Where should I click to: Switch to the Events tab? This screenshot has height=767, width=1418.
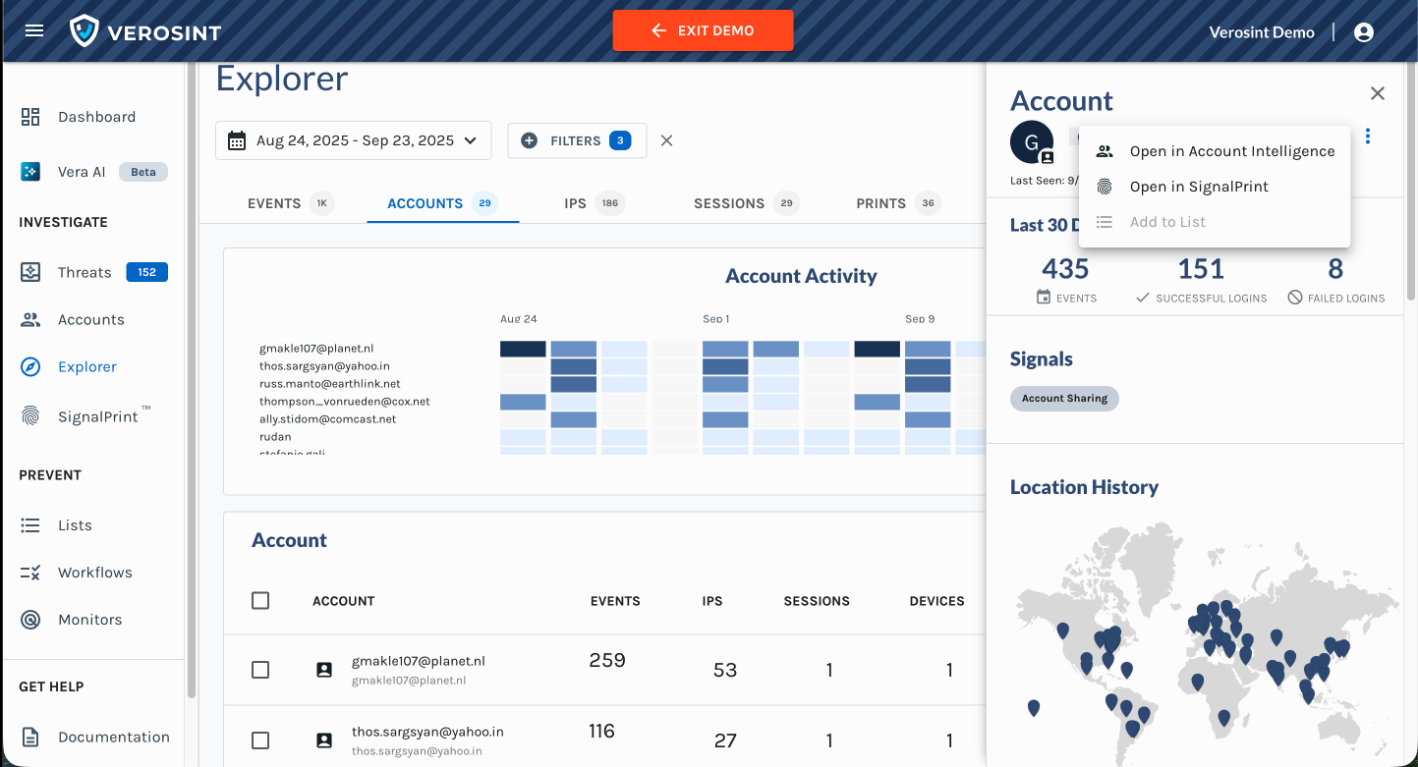290,203
